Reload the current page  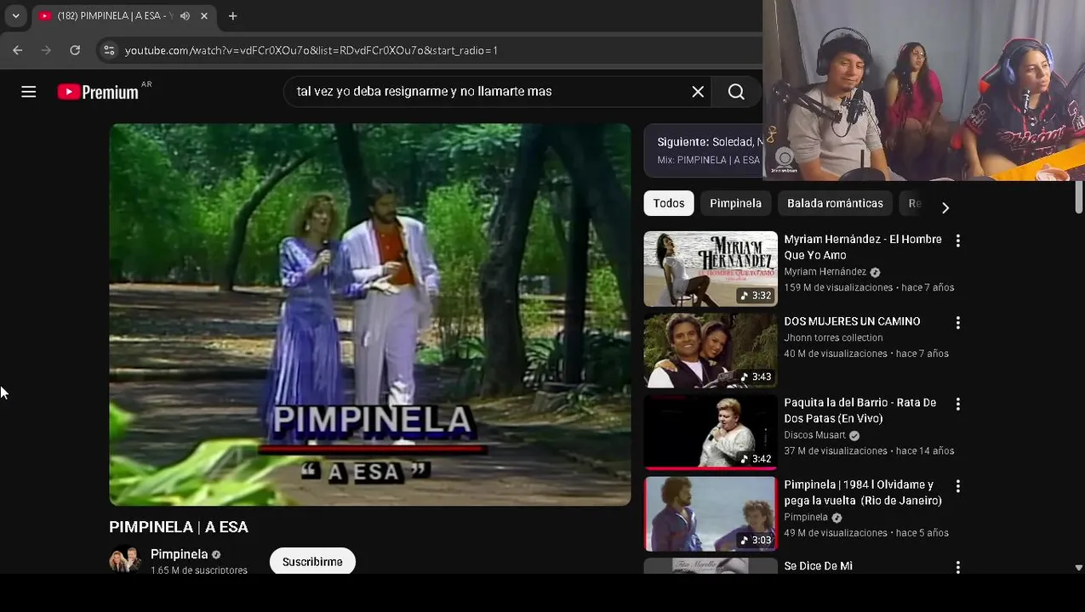[x=75, y=50]
